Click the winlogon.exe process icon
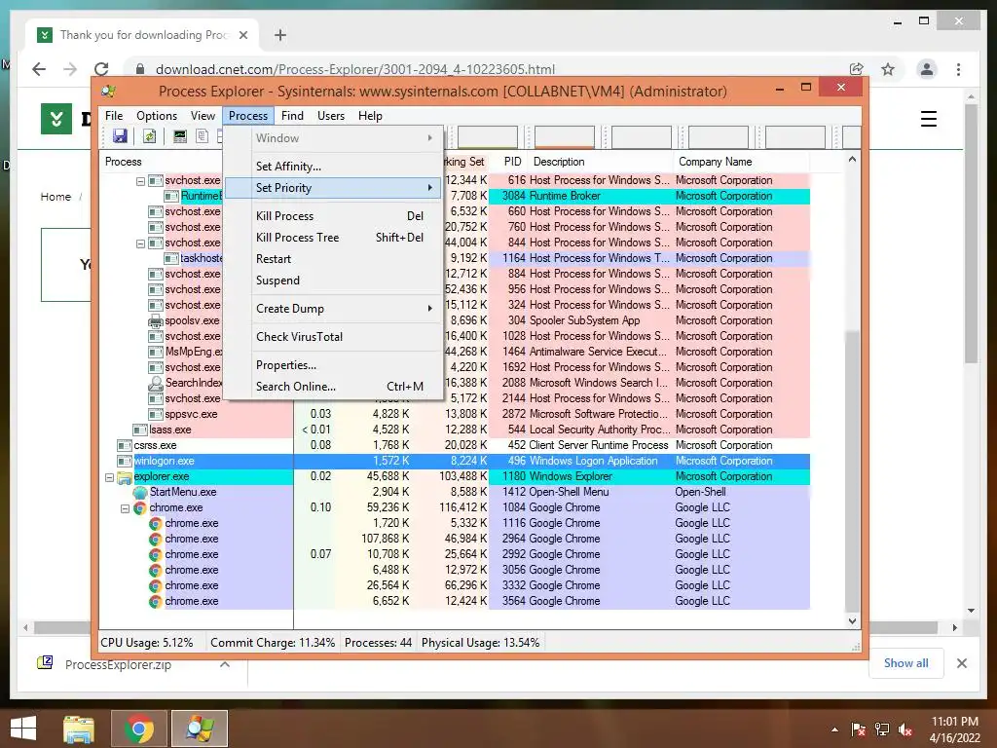The image size is (997, 748). tap(124, 461)
